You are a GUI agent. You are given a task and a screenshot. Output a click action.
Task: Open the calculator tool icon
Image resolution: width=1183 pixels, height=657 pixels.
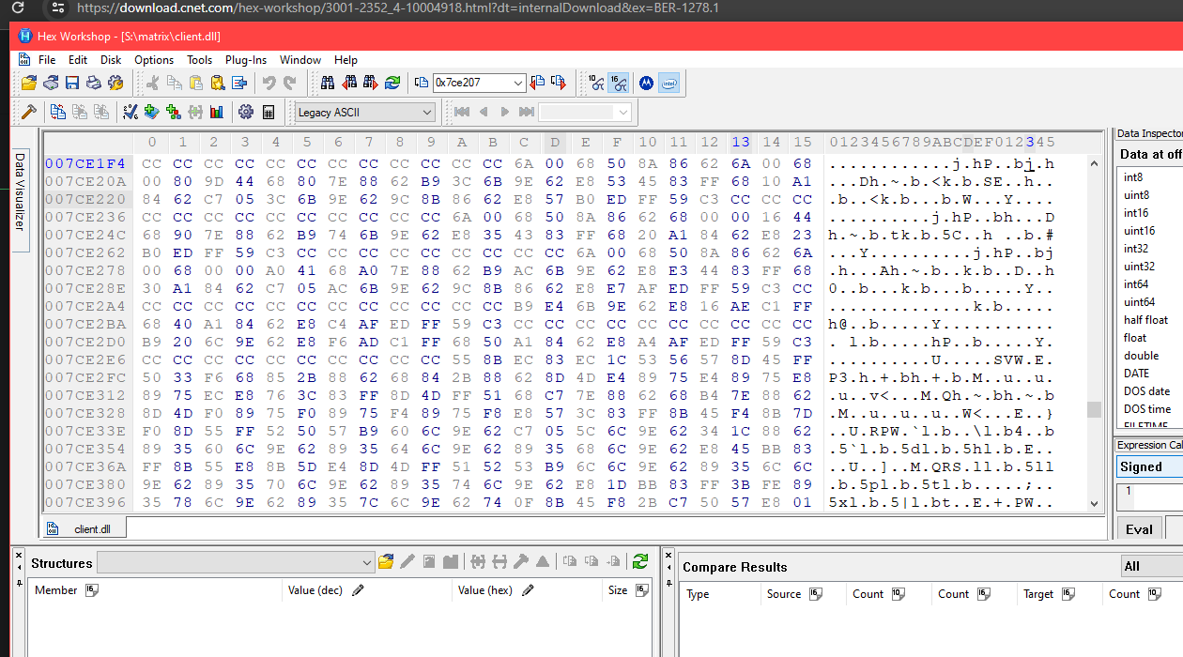point(269,112)
